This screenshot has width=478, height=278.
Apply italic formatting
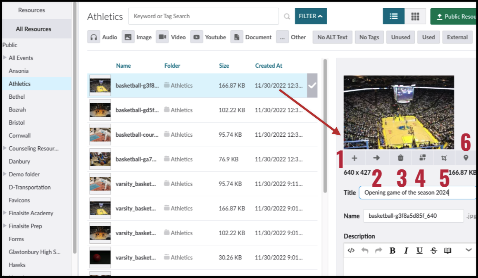(406, 250)
